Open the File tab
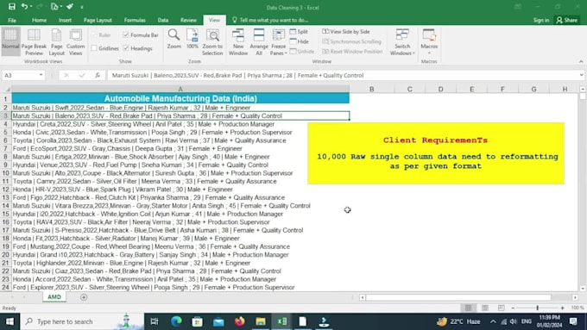This screenshot has width=587, height=330. tap(12, 20)
